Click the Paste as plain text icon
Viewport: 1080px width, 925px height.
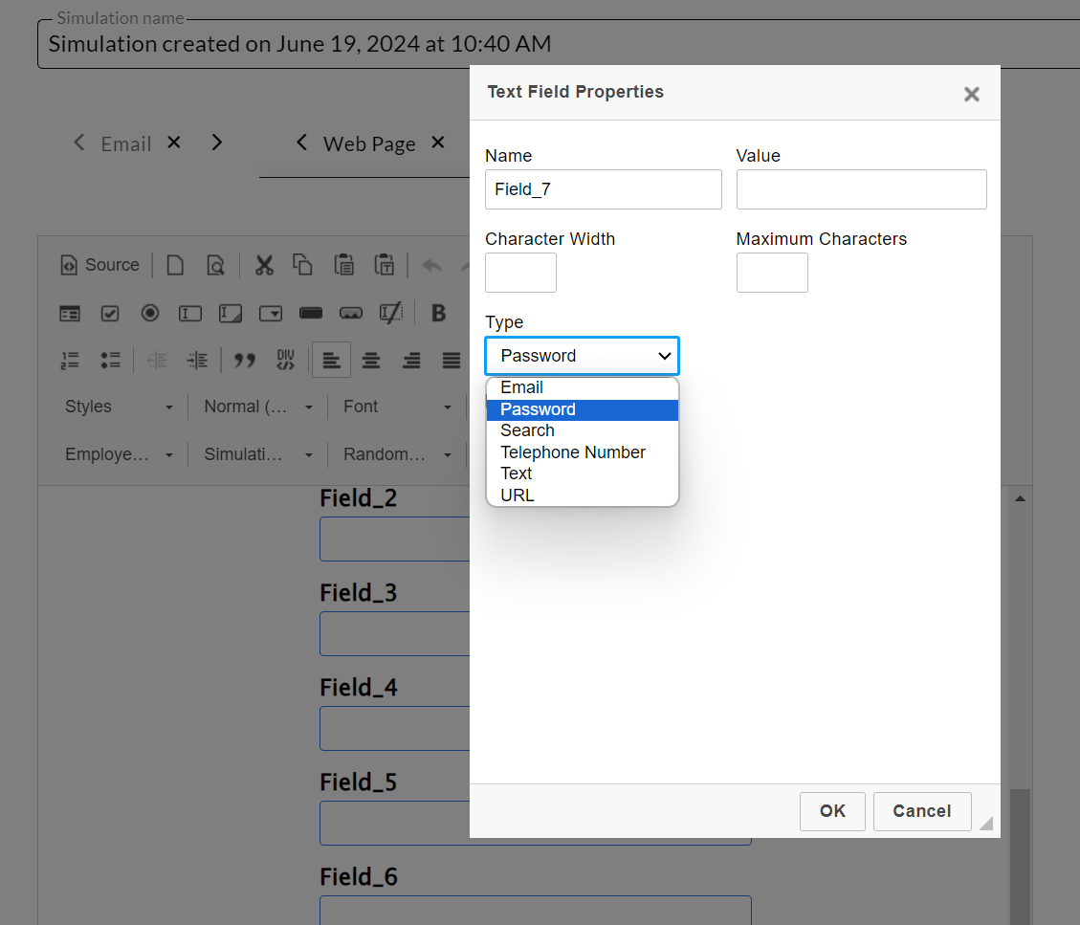click(x=385, y=265)
